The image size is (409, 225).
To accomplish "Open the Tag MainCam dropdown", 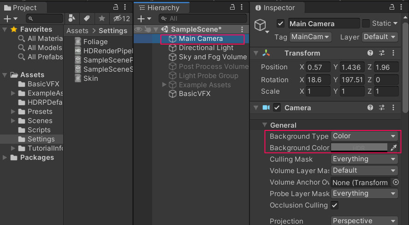I will [310, 37].
